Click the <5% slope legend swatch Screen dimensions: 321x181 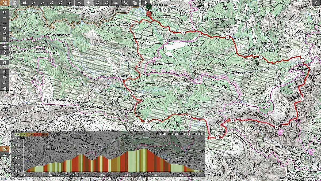tap(17, 134)
